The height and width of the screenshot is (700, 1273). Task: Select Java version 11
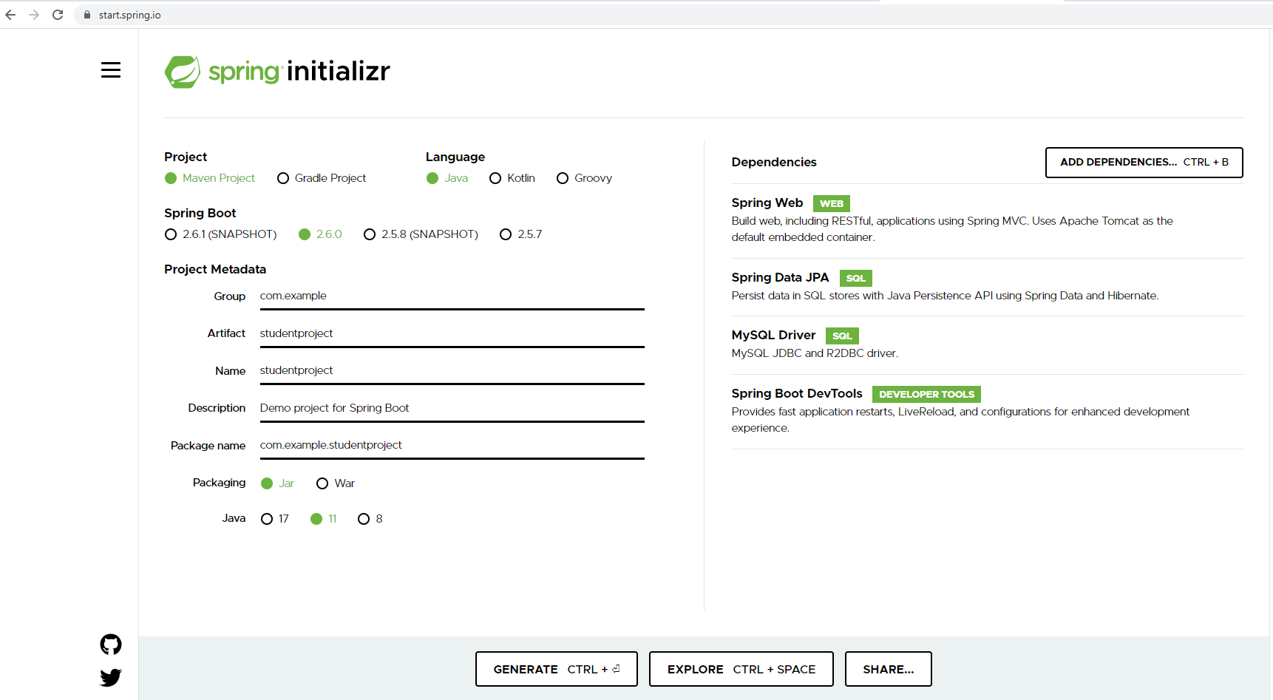click(x=324, y=519)
